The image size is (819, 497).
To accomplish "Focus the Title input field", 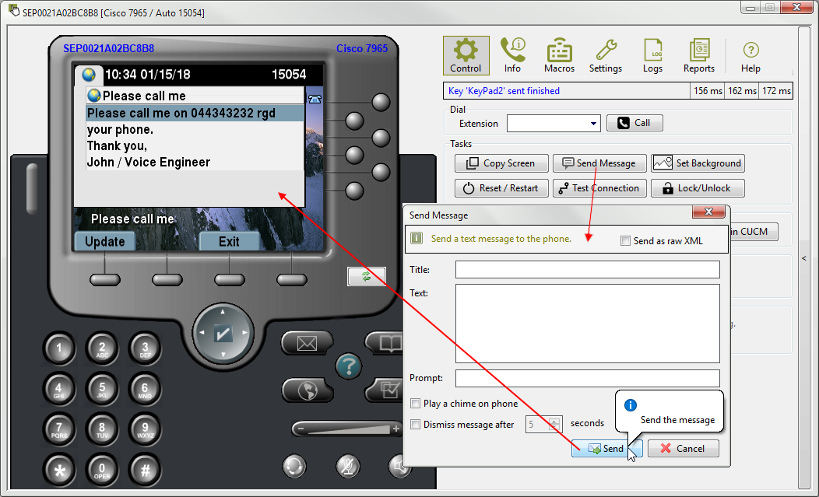I will pyautogui.click(x=588, y=270).
